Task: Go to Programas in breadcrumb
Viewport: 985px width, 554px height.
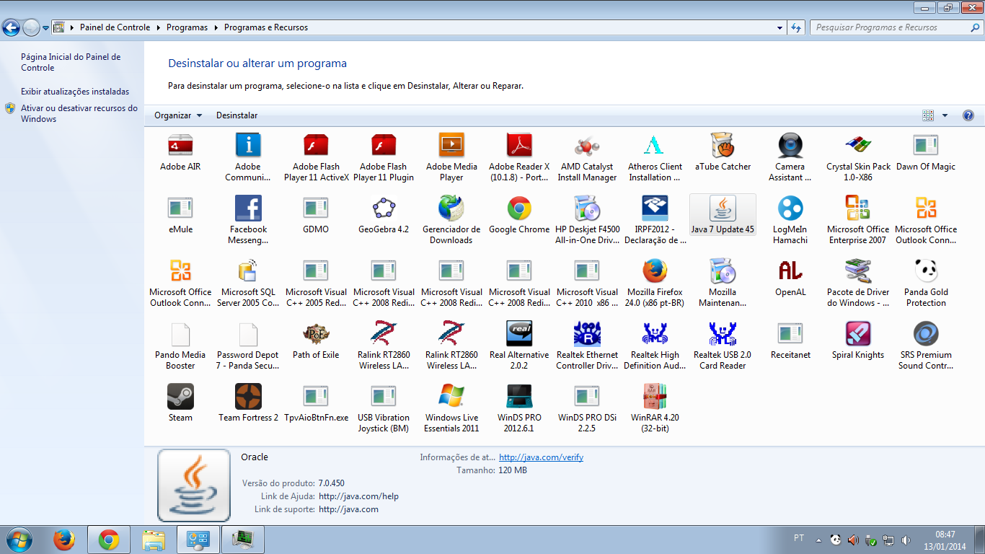Action: 187,27
